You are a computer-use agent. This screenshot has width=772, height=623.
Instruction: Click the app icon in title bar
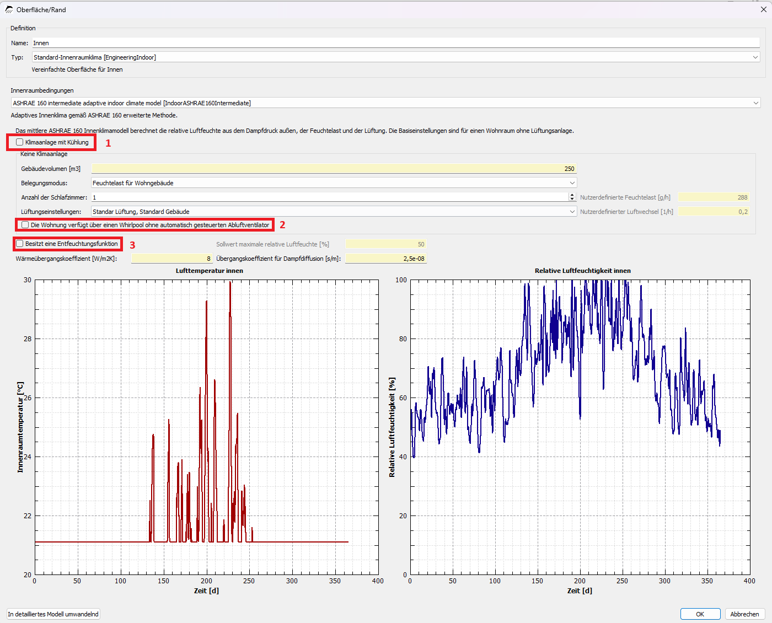point(9,10)
